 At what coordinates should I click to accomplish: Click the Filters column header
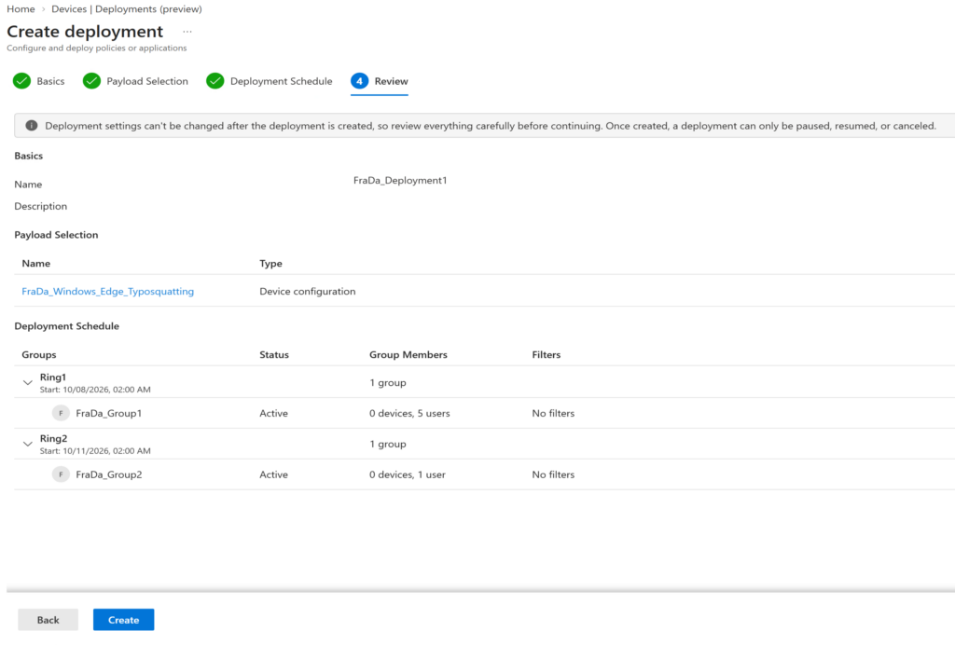pos(547,355)
